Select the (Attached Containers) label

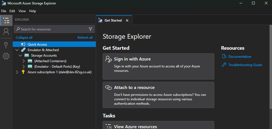[x=50, y=61]
